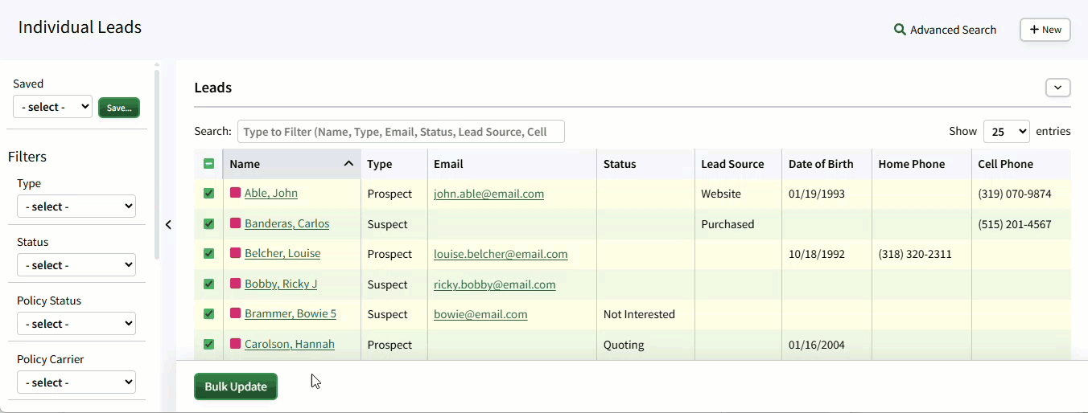The width and height of the screenshot is (1088, 413).
Task: Uncheck the Banderas, Carlos row checkbox
Action: pyautogui.click(x=209, y=224)
